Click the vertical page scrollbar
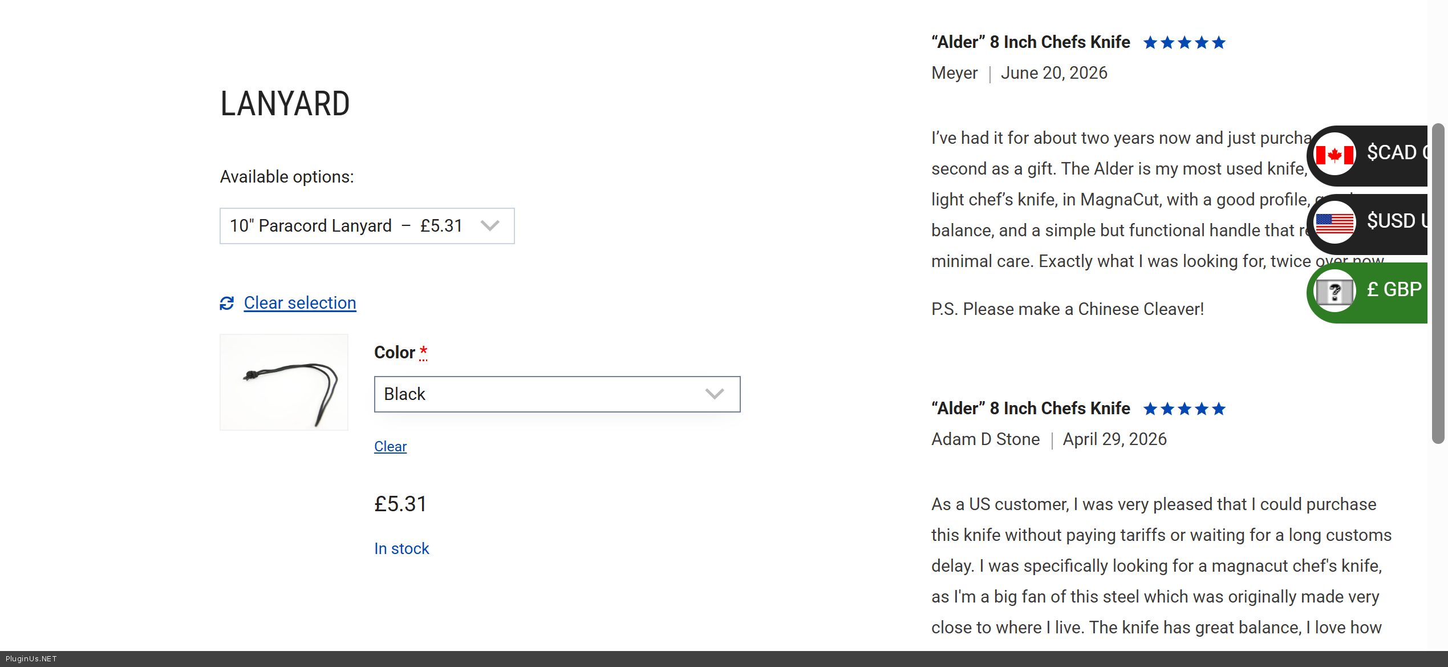The image size is (1448, 667). (1438, 284)
